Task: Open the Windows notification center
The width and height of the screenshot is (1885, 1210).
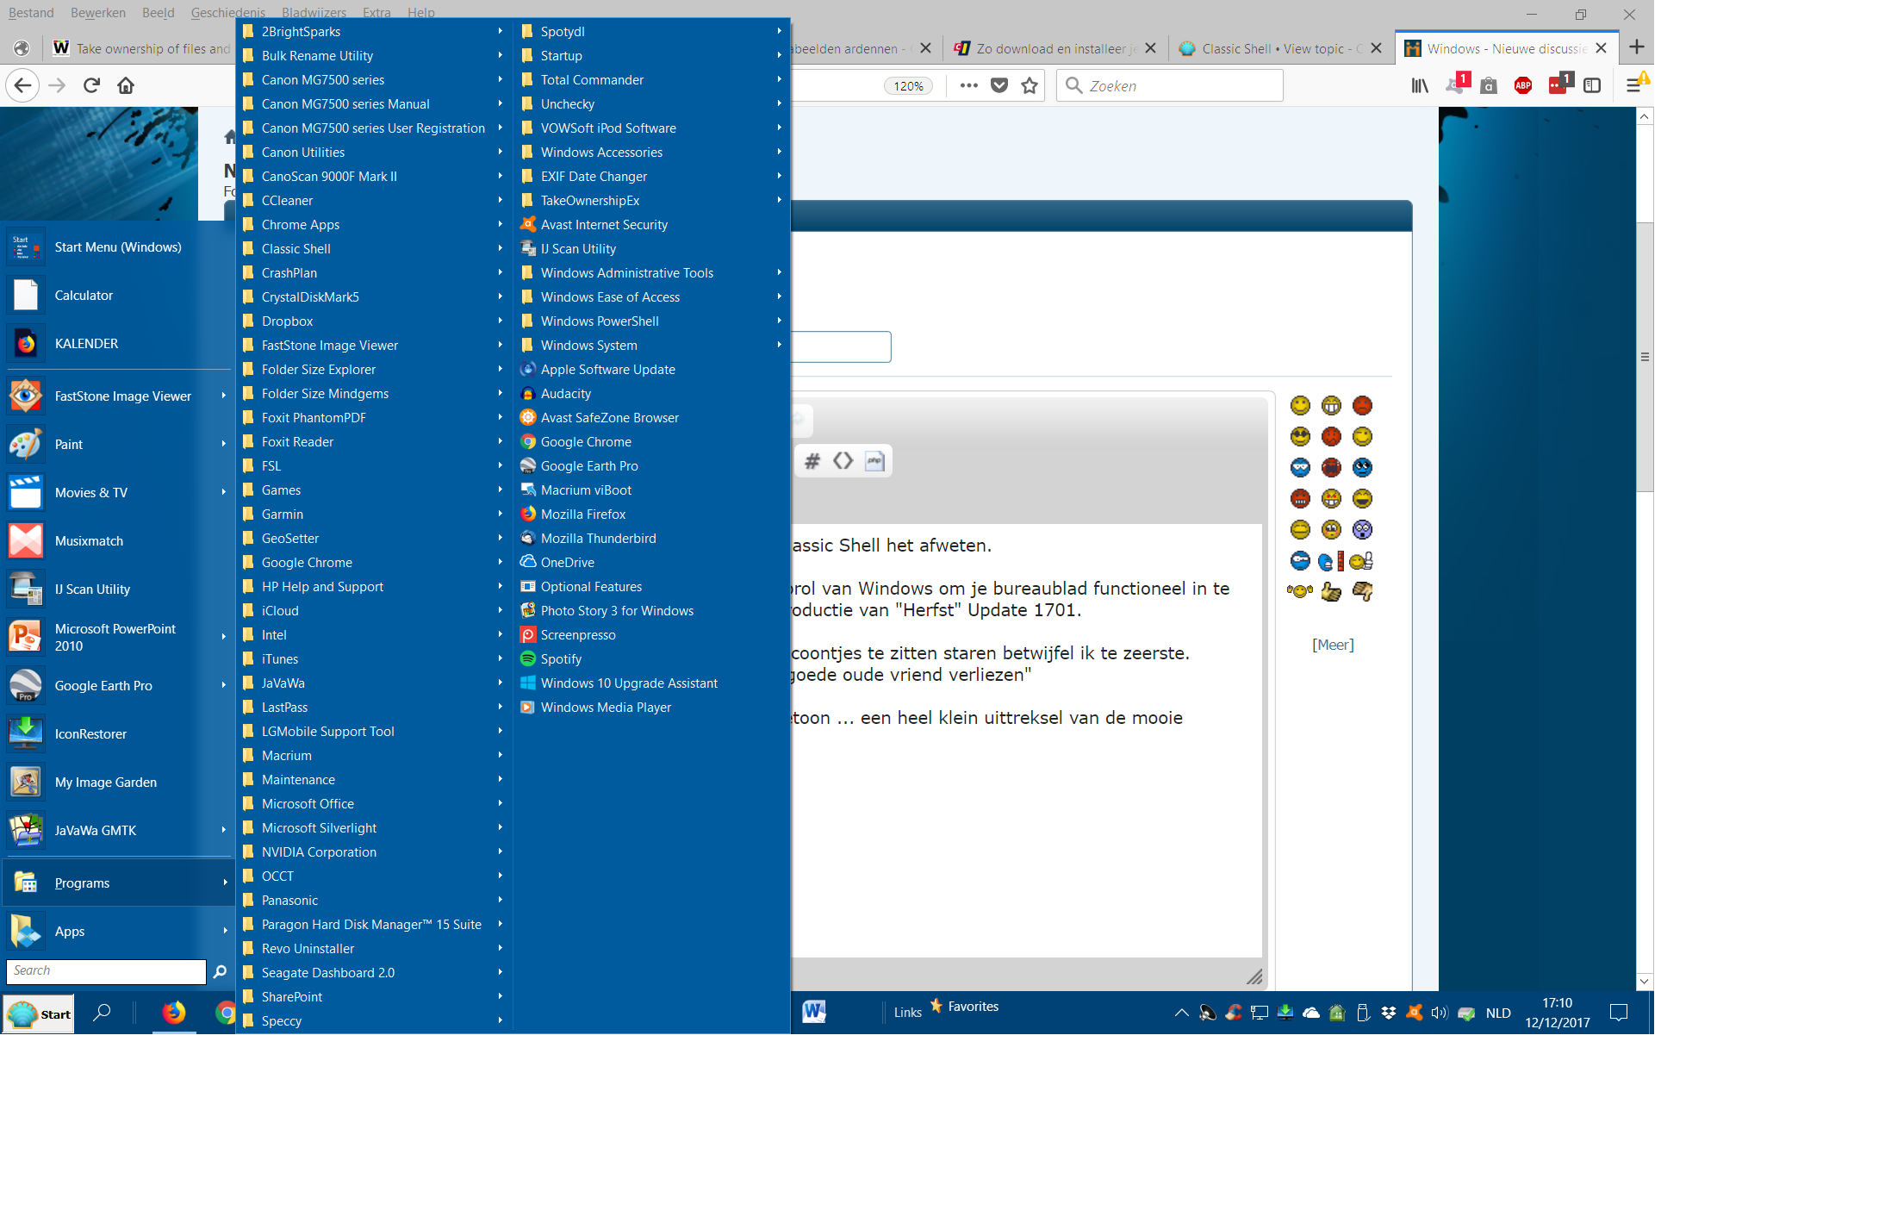Action: pyautogui.click(x=1619, y=1013)
